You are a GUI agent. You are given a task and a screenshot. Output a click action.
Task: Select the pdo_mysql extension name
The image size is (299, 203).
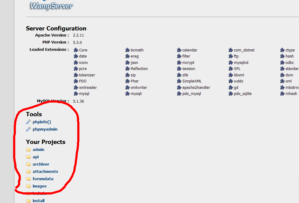[x=191, y=94]
